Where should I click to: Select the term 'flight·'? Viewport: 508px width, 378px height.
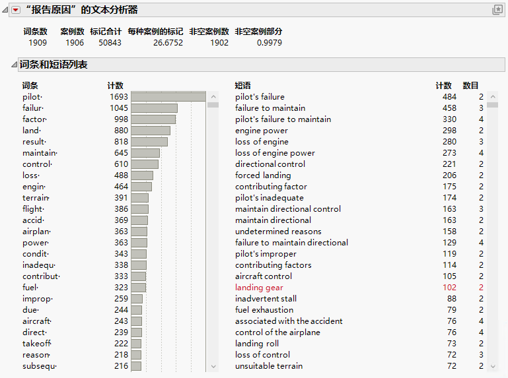(34, 209)
